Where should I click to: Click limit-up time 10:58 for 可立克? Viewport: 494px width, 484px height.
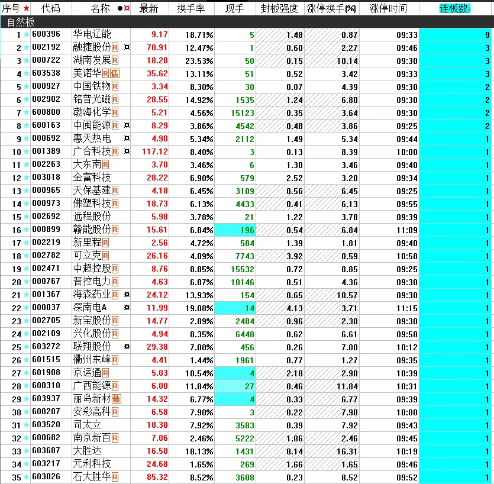coord(406,256)
